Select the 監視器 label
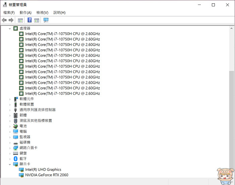Viewport: 235px width, 185px height. [x=25, y=137]
